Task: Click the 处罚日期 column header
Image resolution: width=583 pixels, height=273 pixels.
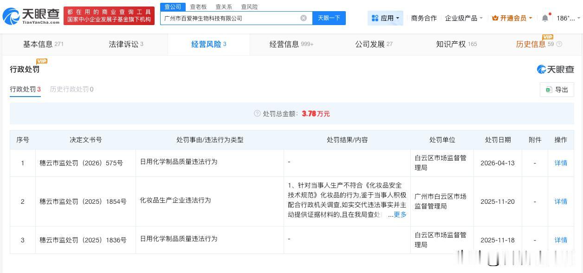Action: click(498, 140)
